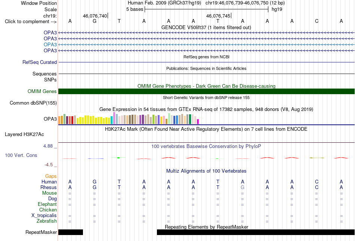355x241 pixels.
Task: Open the 'OMIM Gene Phenotypes' track title
Action: (x=206, y=86)
